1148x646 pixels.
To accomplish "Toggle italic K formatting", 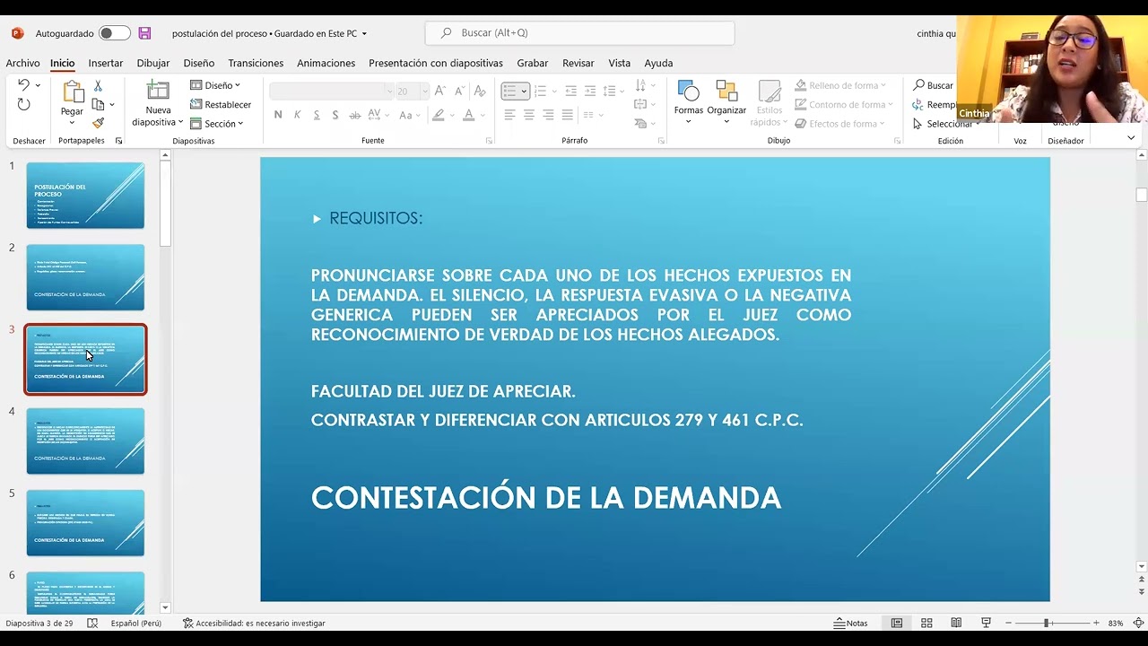I will click(x=298, y=115).
